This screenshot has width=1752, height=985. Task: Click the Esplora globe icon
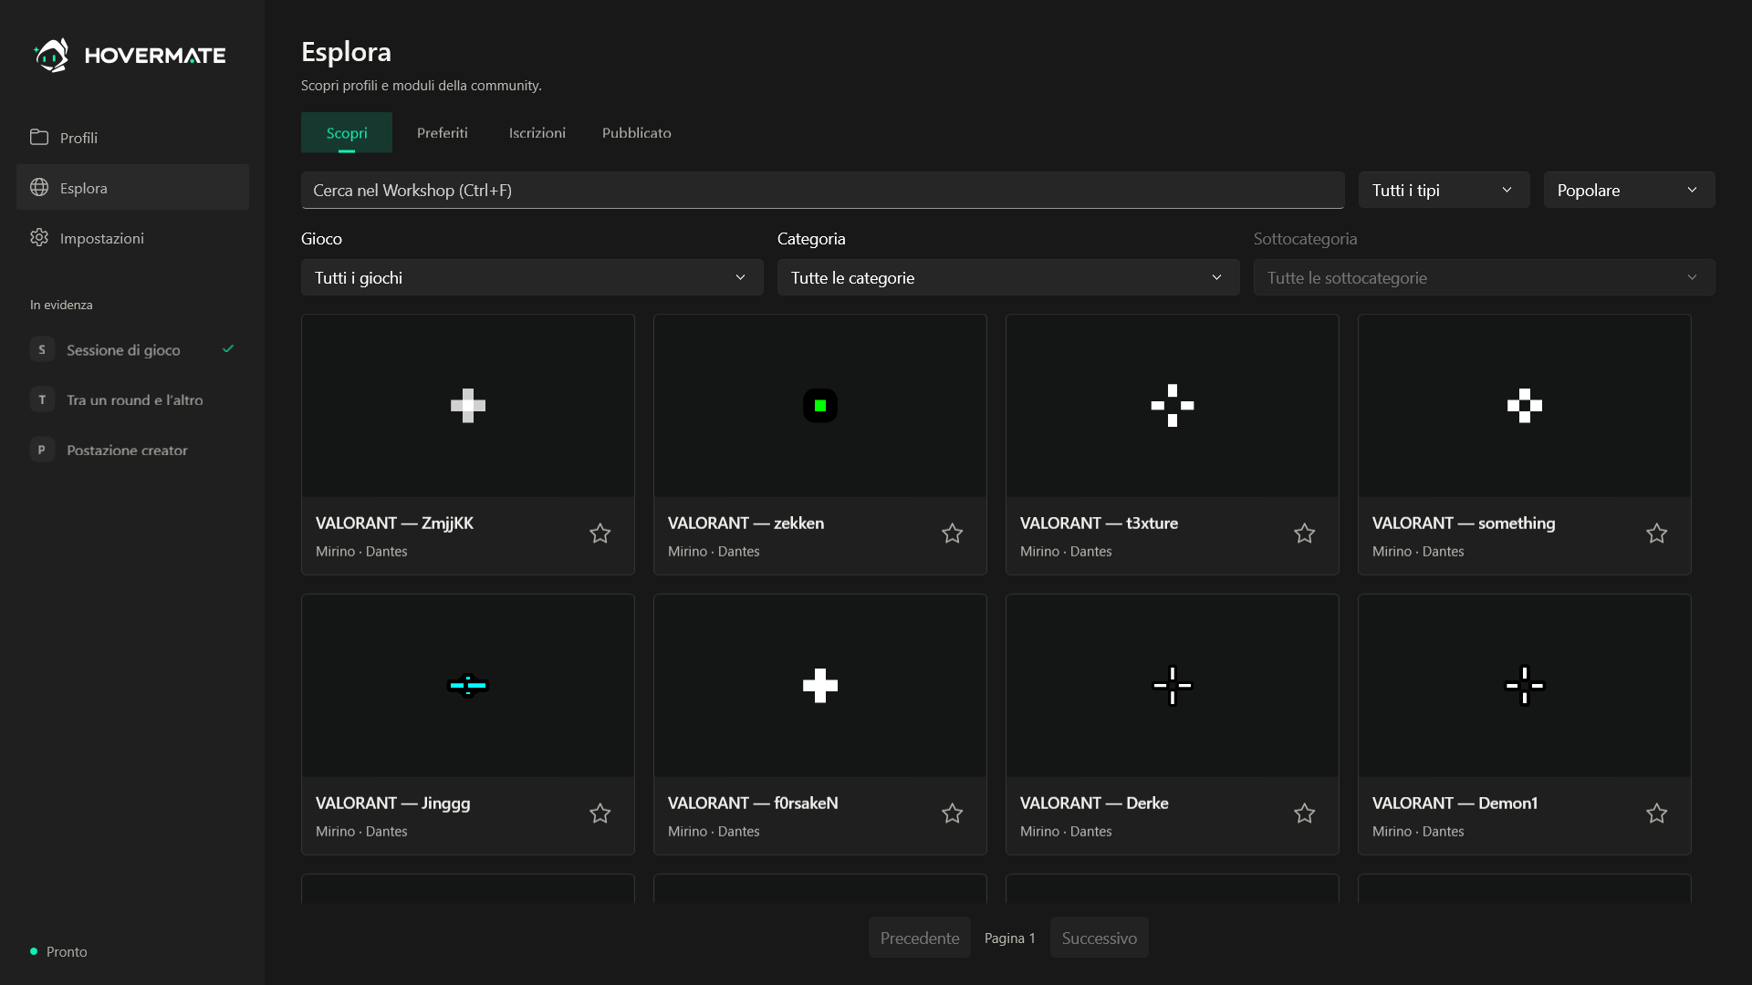click(39, 187)
